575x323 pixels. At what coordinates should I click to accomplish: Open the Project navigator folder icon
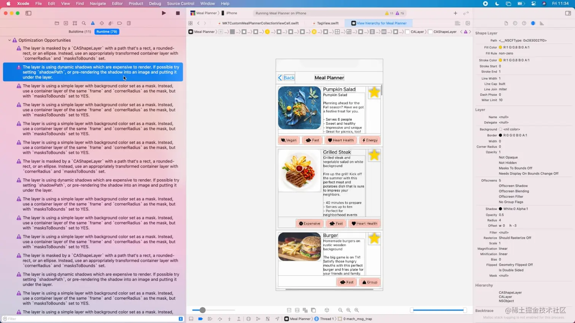(x=57, y=23)
